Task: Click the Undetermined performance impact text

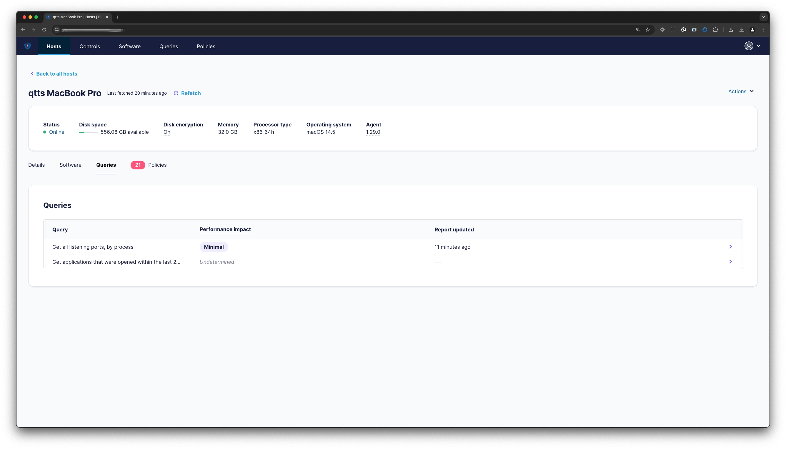Action: (x=217, y=262)
